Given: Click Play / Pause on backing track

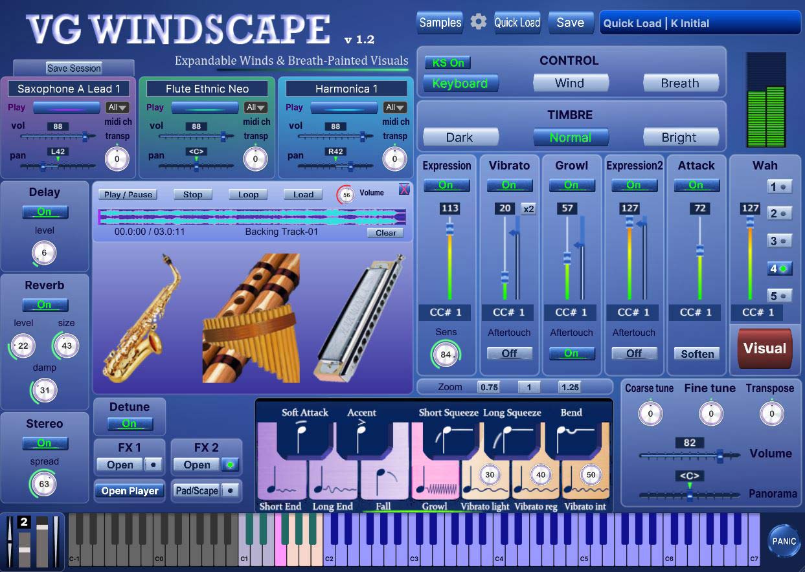Looking at the screenshot, I should [x=128, y=194].
